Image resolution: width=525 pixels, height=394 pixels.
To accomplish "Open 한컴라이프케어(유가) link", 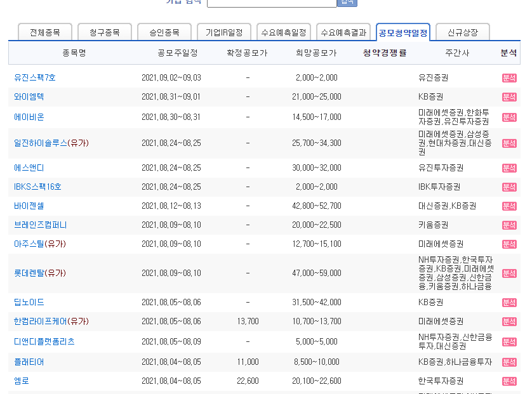I will (x=51, y=322).
